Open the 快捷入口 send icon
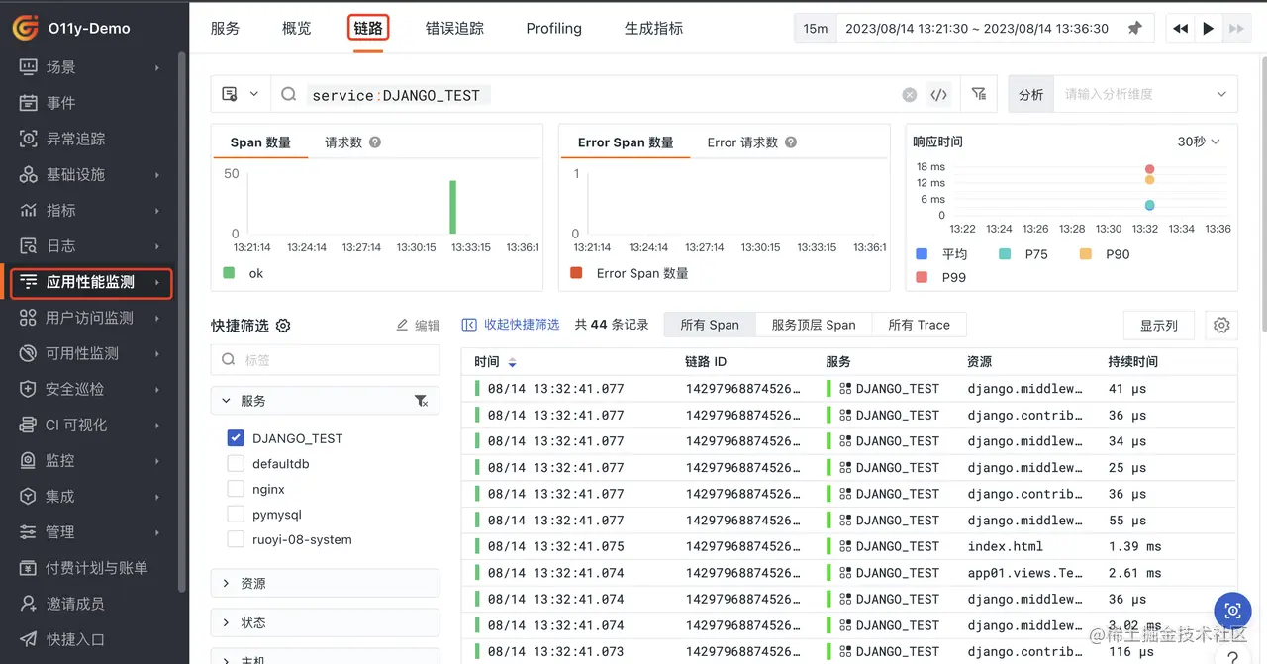The image size is (1267, 664). click(29, 639)
